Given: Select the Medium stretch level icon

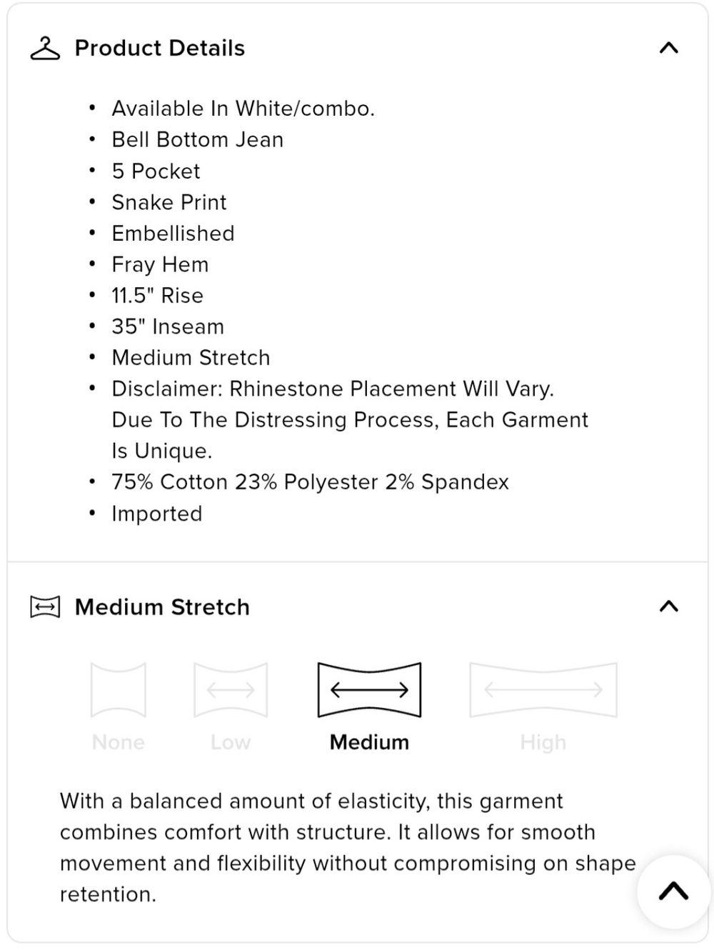Looking at the screenshot, I should tap(369, 689).
